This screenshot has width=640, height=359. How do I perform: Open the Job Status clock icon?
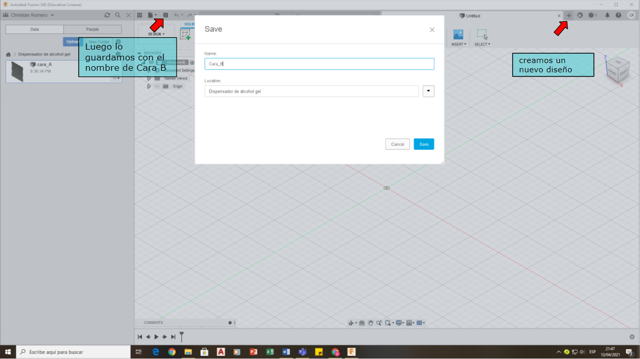pos(592,15)
